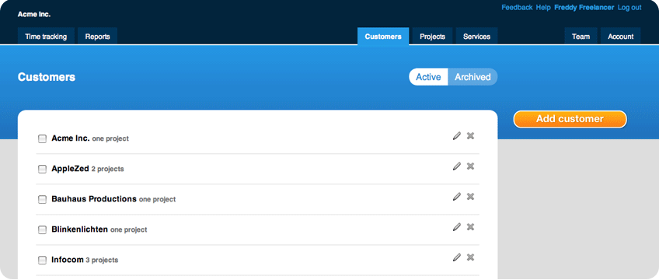Click '3 projects' beside Infocom

[102, 261]
